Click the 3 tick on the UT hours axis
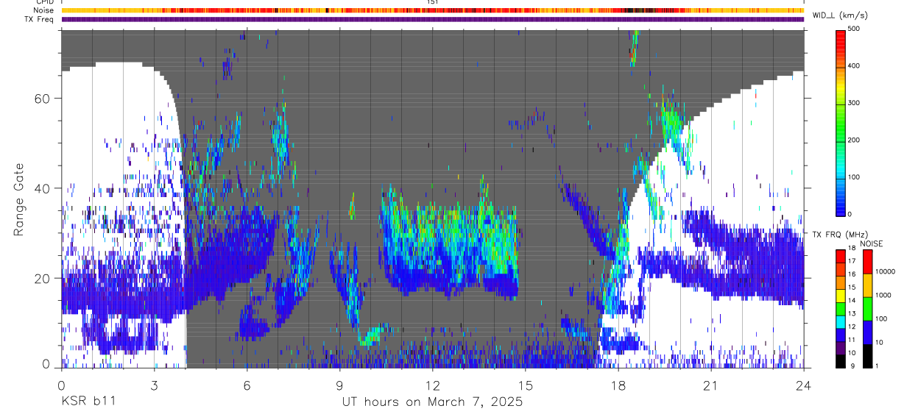904x417 pixels. pyautogui.click(x=154, y=385)
